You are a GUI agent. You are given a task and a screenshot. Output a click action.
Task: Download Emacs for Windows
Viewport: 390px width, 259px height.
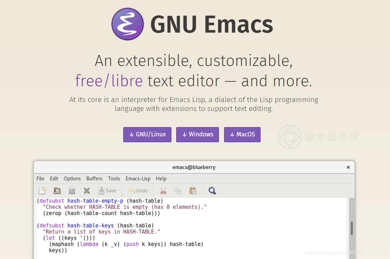click(x=198, y=135)
